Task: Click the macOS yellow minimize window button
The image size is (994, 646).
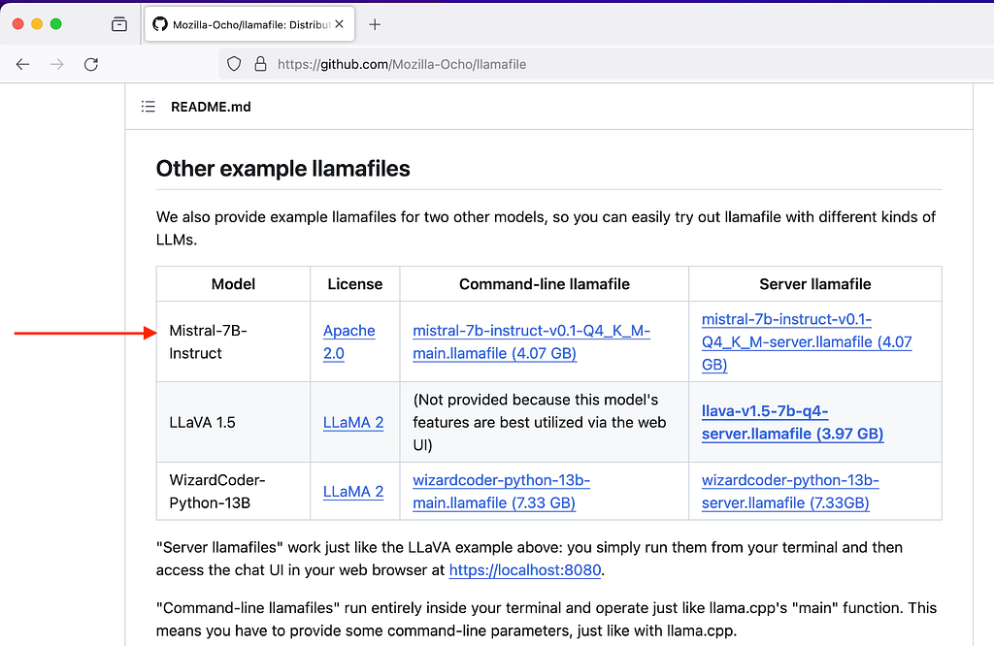Action: (37, 24)
